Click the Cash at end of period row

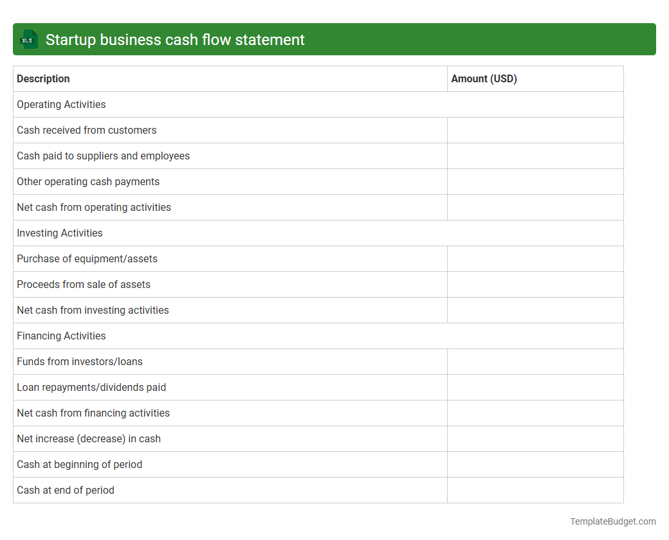click(65, 490)
